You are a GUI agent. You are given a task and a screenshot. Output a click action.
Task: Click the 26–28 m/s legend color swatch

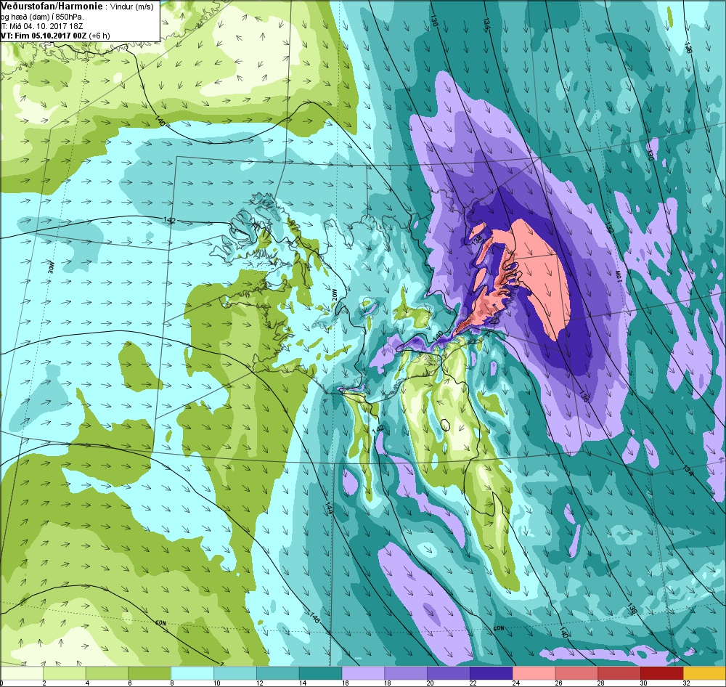pos(576,672)
